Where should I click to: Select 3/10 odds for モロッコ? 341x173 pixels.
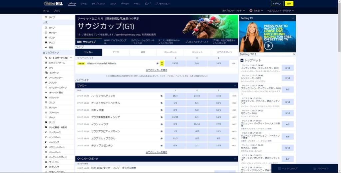[287, 113]
